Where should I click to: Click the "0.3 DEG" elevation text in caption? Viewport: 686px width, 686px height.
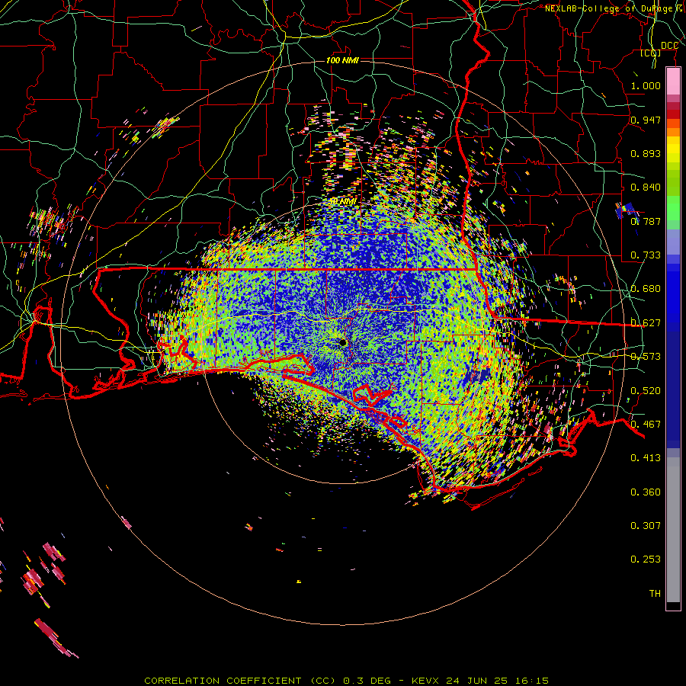367,681
